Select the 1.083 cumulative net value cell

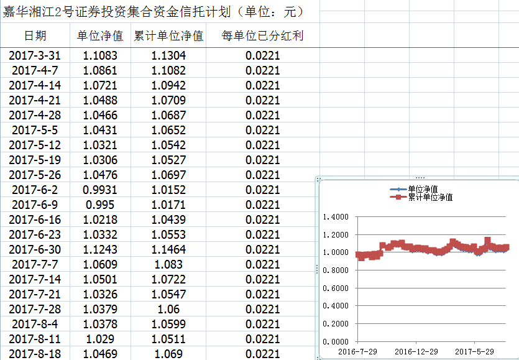(x=168, y=264)
